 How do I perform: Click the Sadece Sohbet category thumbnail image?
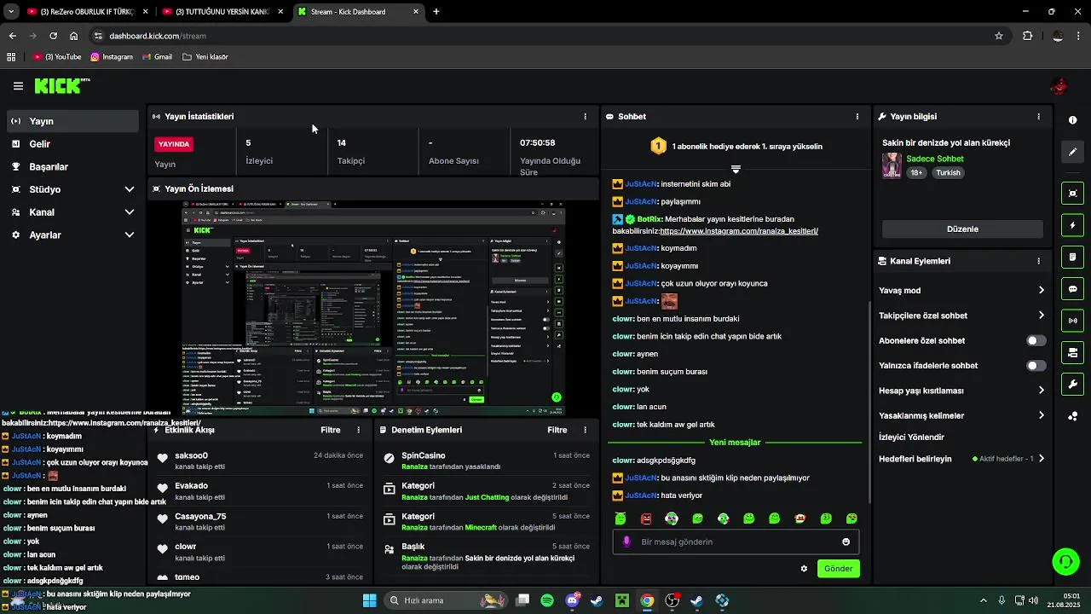(892, 165)
